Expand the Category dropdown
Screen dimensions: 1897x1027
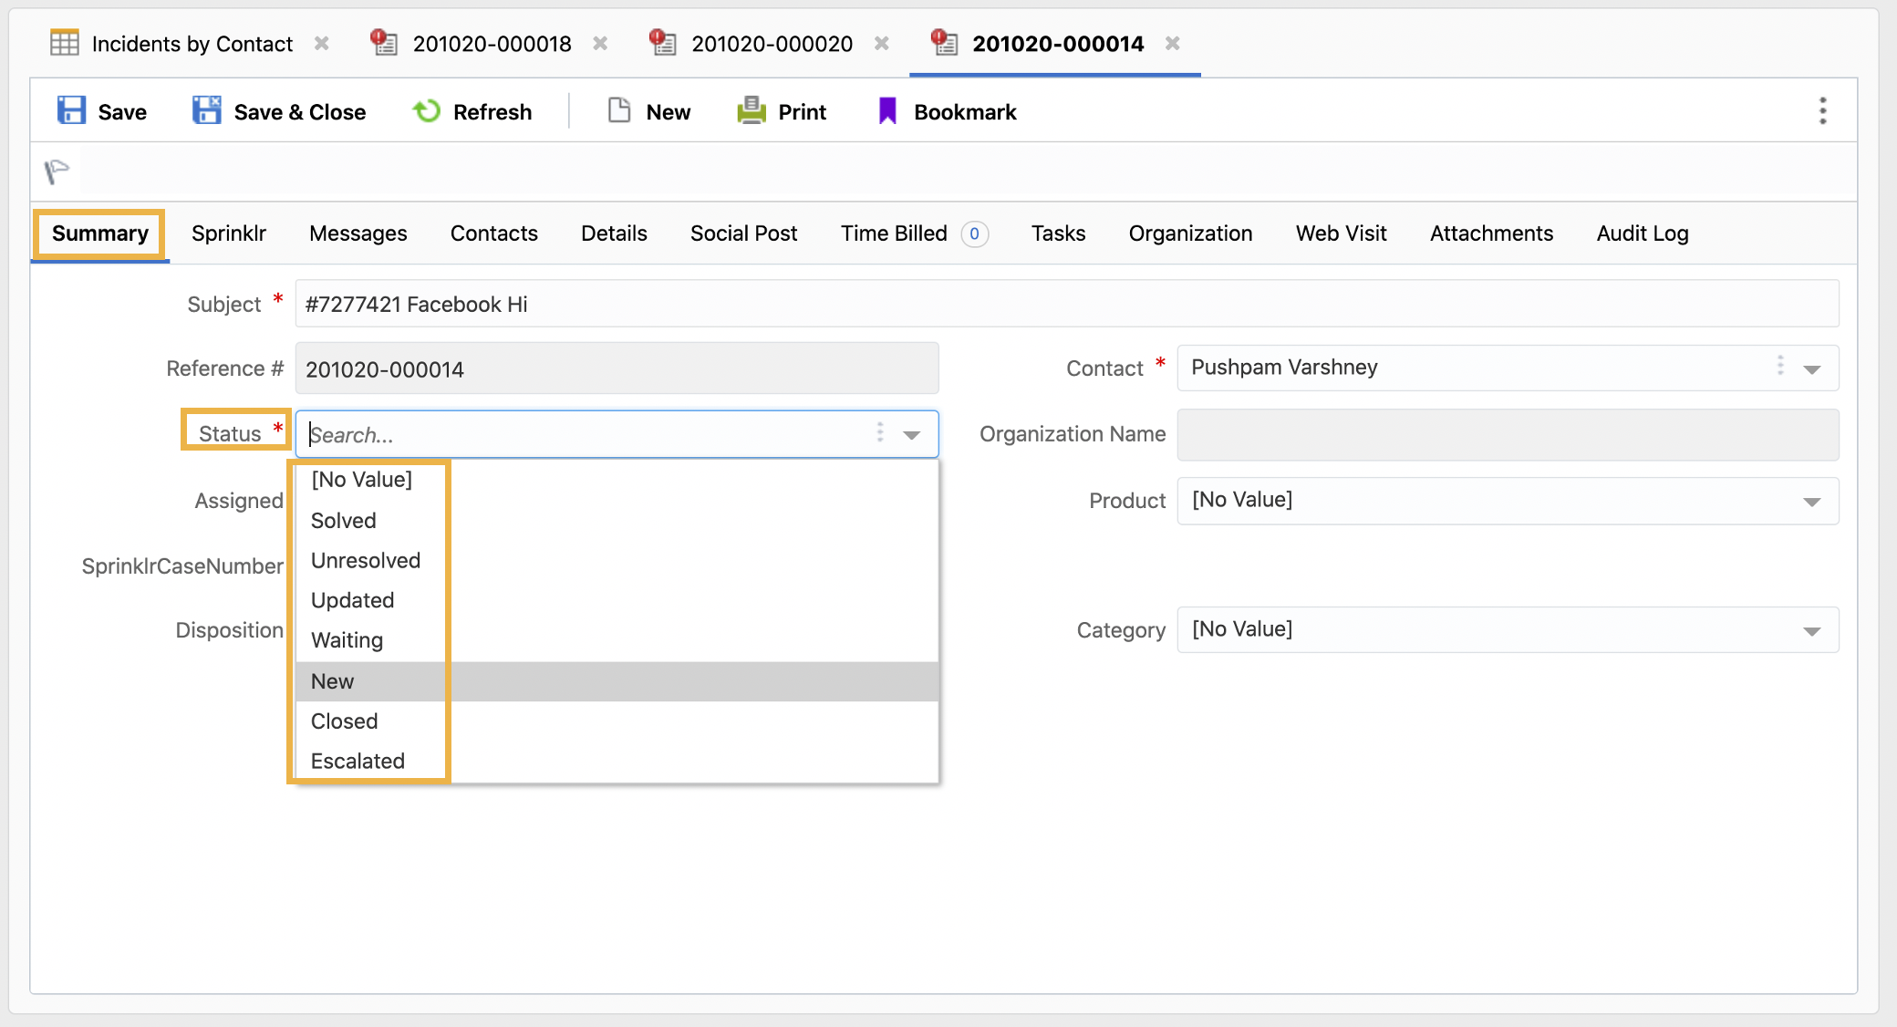[1813, 630]
